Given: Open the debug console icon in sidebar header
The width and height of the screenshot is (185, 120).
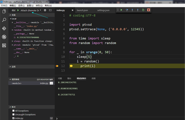Looking at the screenshot, I should (50, 10).
